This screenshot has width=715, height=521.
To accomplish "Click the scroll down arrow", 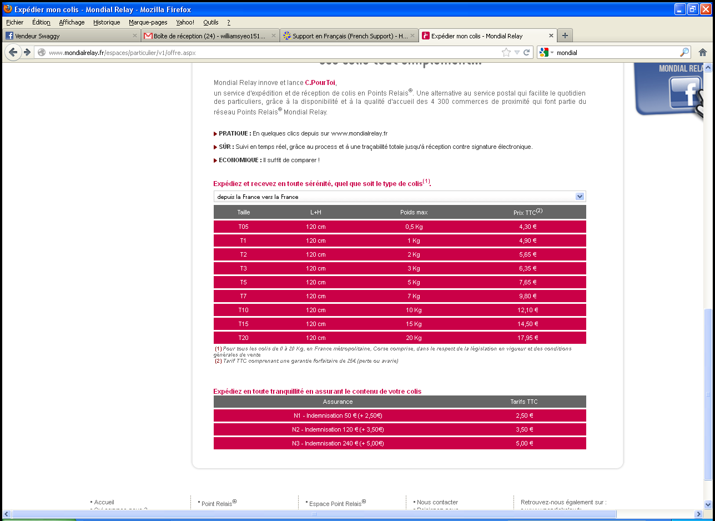I will coord(707,504).
